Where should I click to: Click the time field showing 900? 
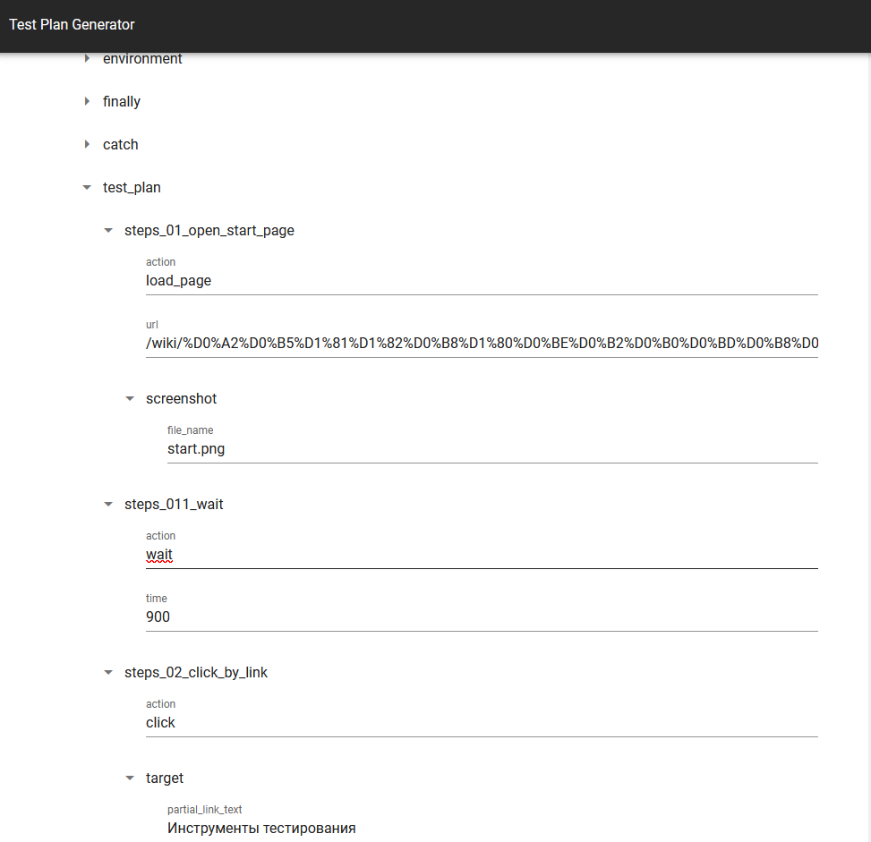482,617
